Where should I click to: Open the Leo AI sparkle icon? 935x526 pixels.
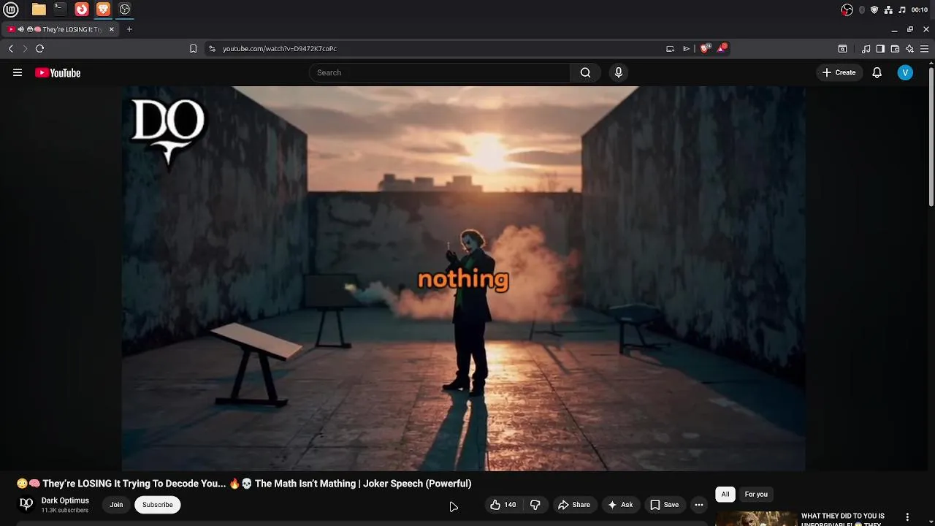[x=909, y=49]
